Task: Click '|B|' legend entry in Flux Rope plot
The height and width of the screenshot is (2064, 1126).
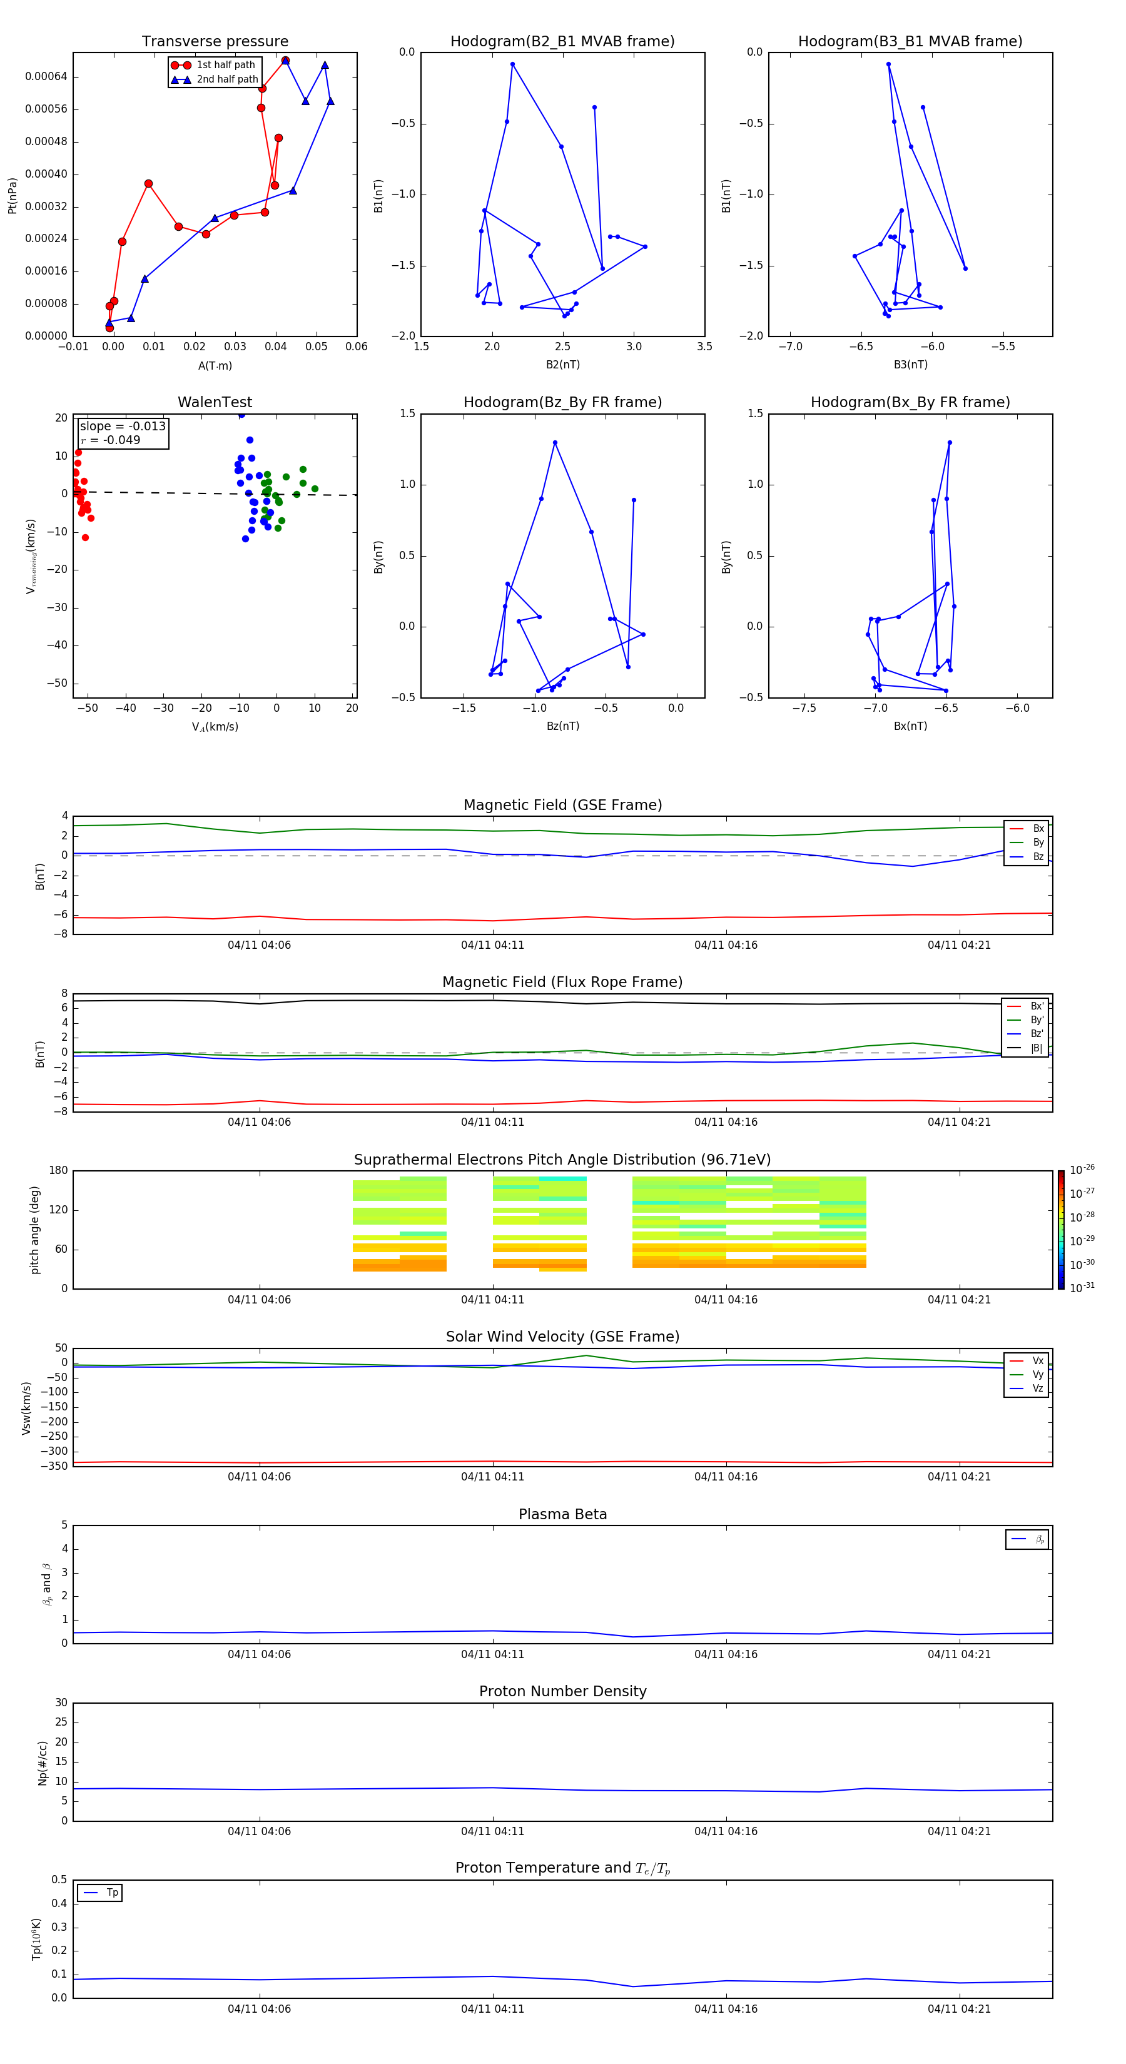Action: (x=1025, y=1048)
